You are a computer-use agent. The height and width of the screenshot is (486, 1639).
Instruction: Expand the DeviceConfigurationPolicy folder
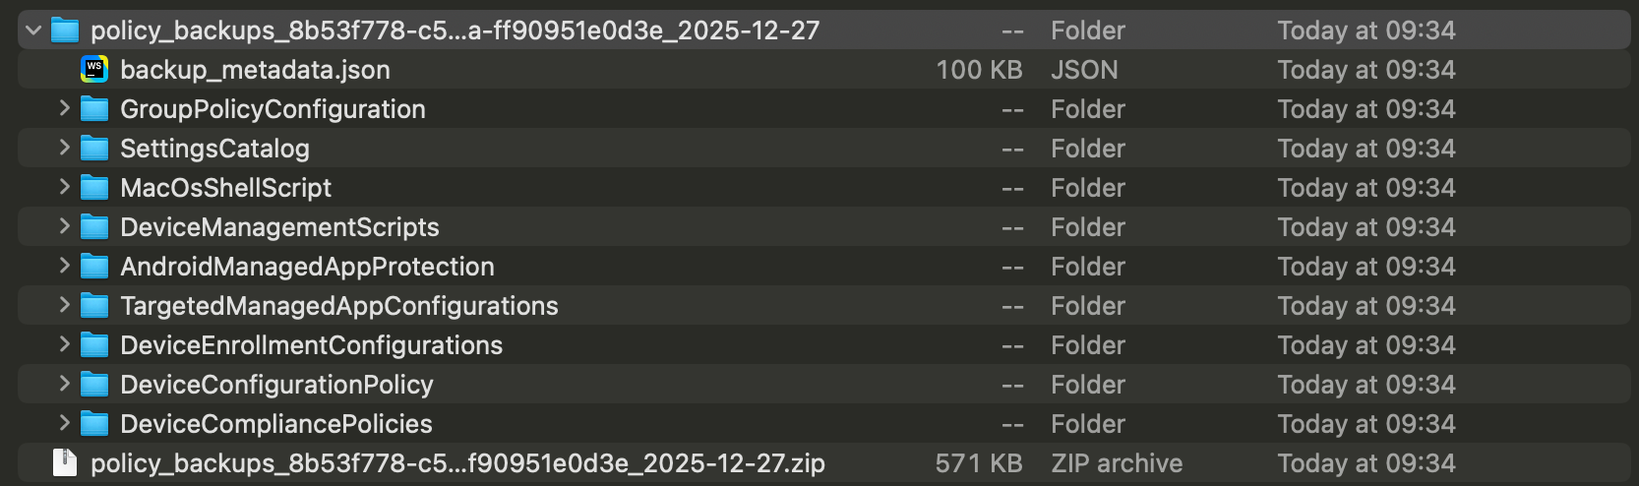pos(64,384)
